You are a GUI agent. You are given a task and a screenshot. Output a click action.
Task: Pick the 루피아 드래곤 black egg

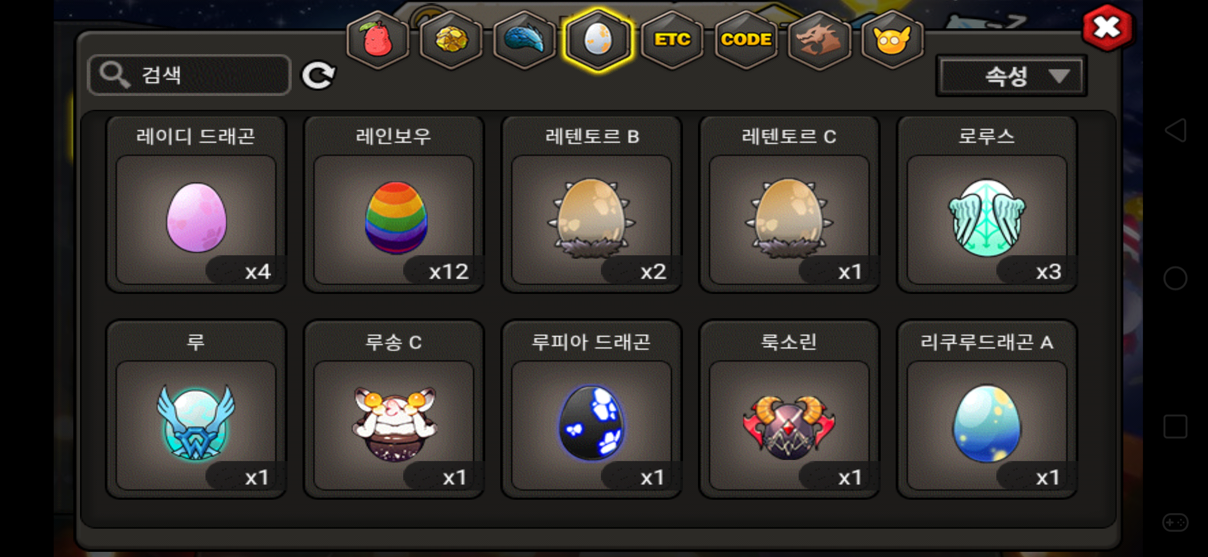click(592, 409)
